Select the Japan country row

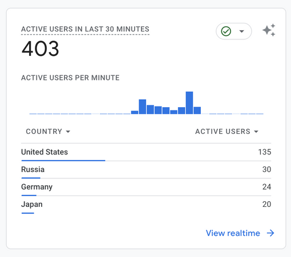(146, 205)
